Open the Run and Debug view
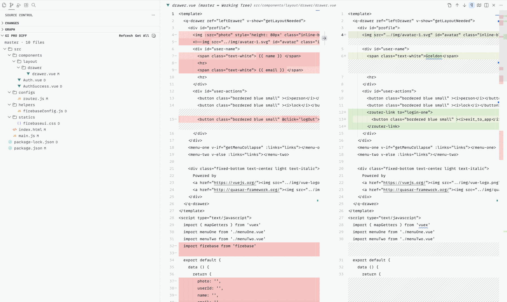The image size is (507, 302). (x=19, y=5)
